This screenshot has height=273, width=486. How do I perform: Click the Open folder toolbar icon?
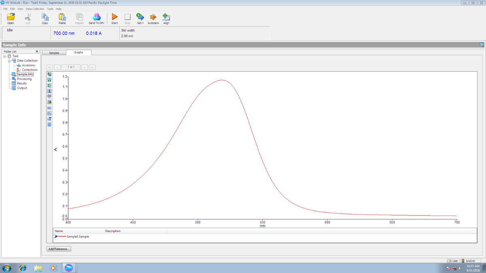[x=11, y=17]
